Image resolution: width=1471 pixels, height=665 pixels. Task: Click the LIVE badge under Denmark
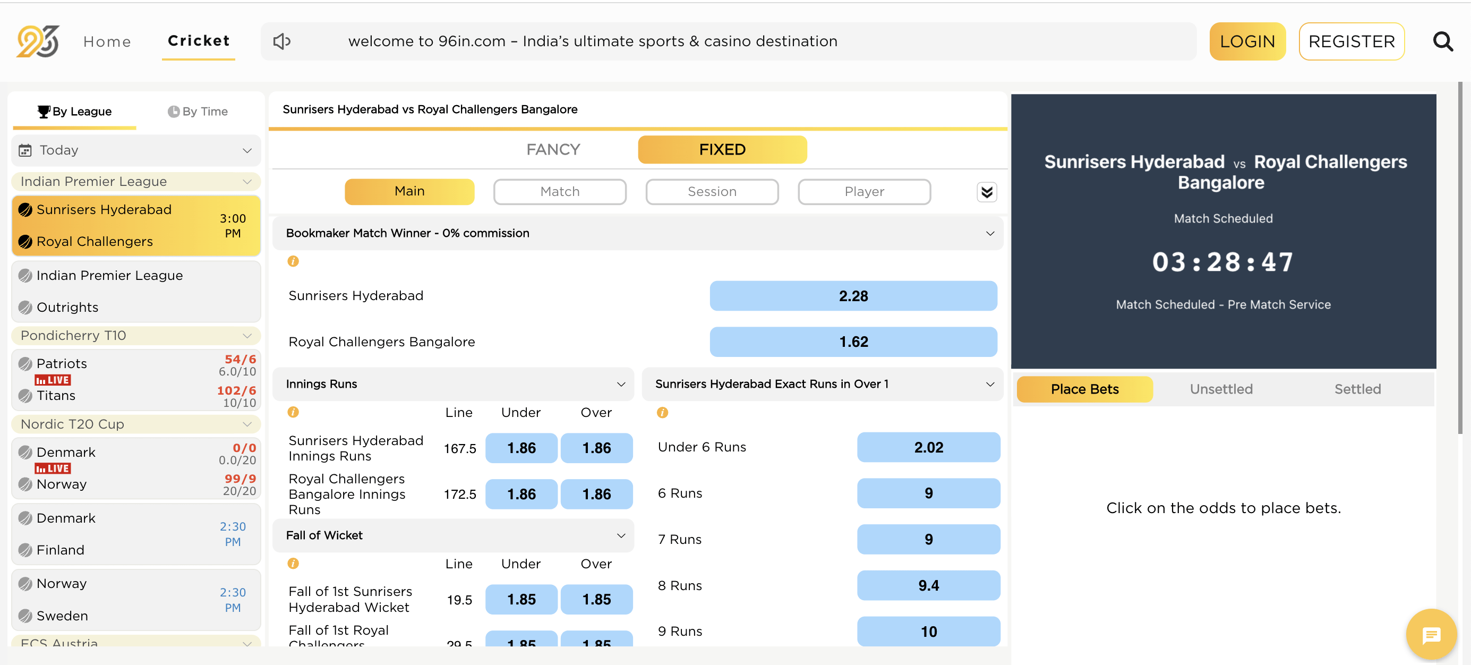[x=53, y=468]
